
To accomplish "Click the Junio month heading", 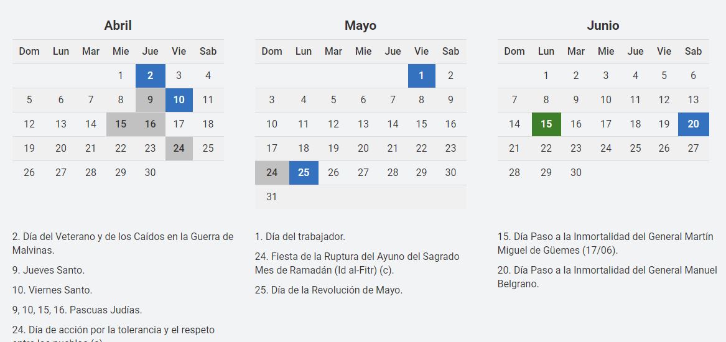I will click(x=603, y=25).
